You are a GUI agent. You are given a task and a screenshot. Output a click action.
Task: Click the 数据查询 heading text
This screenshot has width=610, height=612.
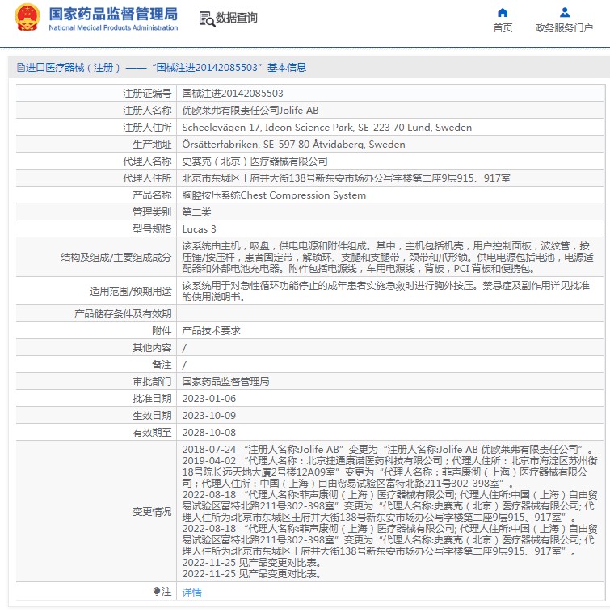coord(236,18)
